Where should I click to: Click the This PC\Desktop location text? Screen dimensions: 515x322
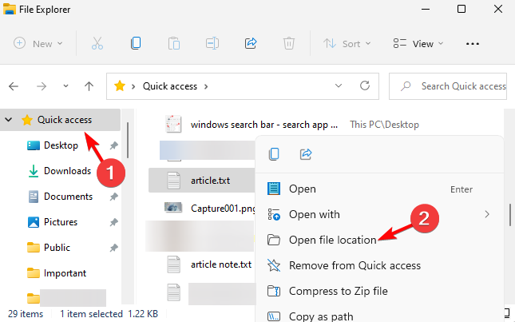click(384, 125)
